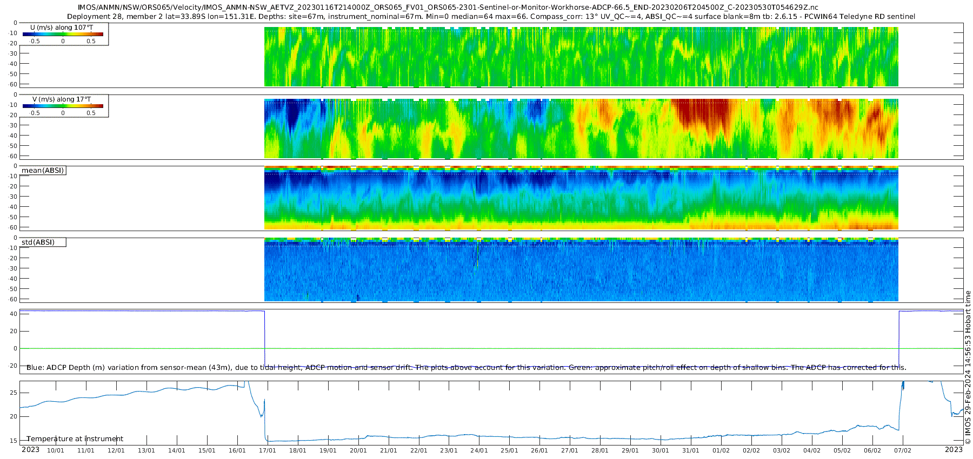Click the 15 tick on the temperature axis
973x459 pixels.
tap(14, 441)
